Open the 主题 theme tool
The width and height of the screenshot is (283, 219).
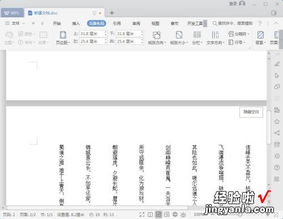(x=9, y=38)
